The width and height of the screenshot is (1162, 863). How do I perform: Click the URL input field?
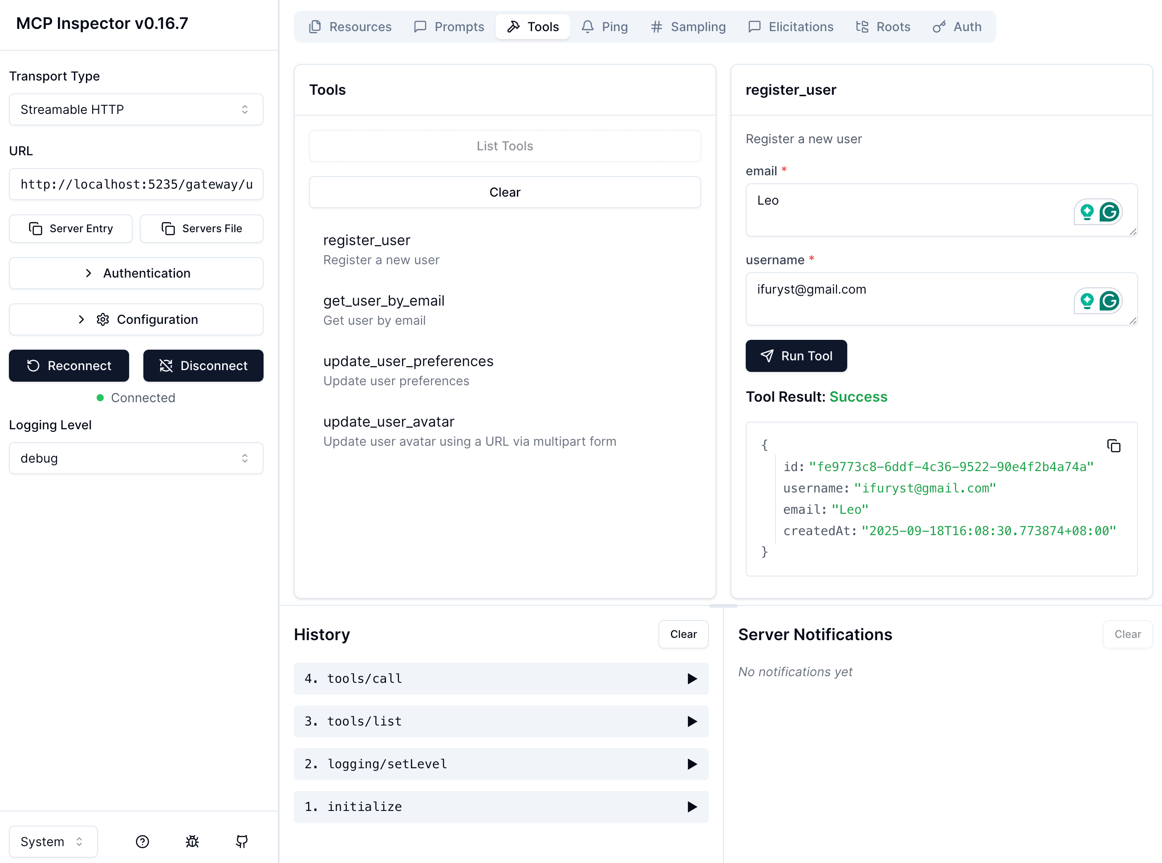point(136,184)
